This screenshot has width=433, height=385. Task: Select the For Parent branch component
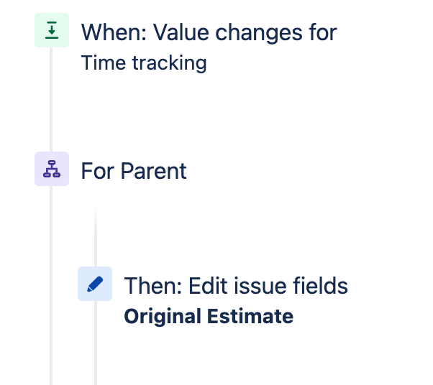coord(134,171)
